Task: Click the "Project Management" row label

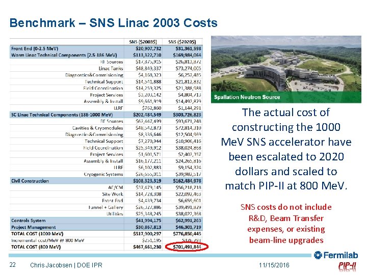Action: [34, 227]
